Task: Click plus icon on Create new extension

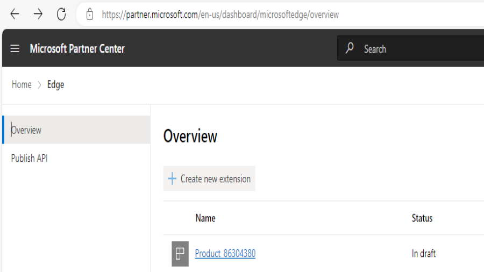Action: pos(172,178)
